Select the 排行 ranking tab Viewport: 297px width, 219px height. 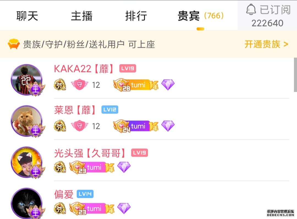136,16
